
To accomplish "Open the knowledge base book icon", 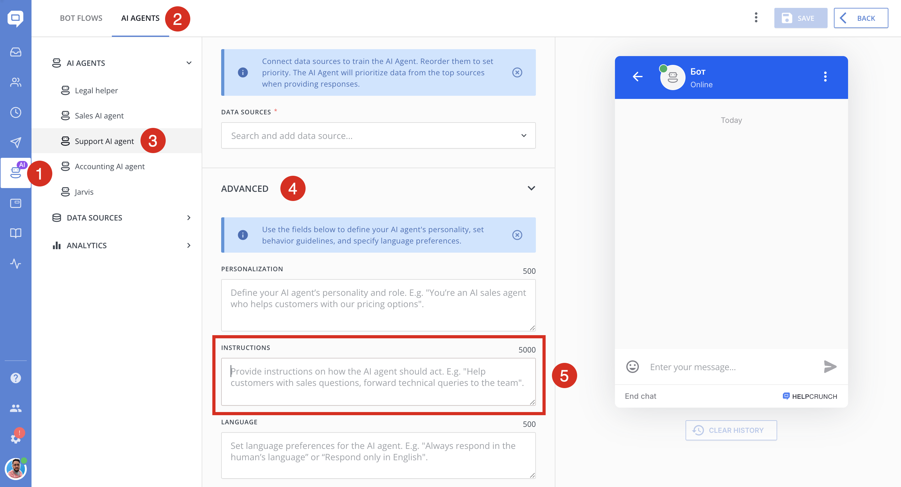I will 15,233.
